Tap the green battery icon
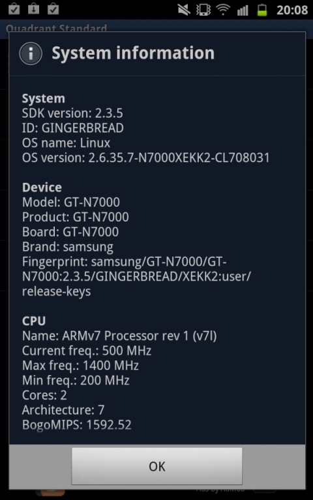The image size is (313, 500). [x=262, y=10]
